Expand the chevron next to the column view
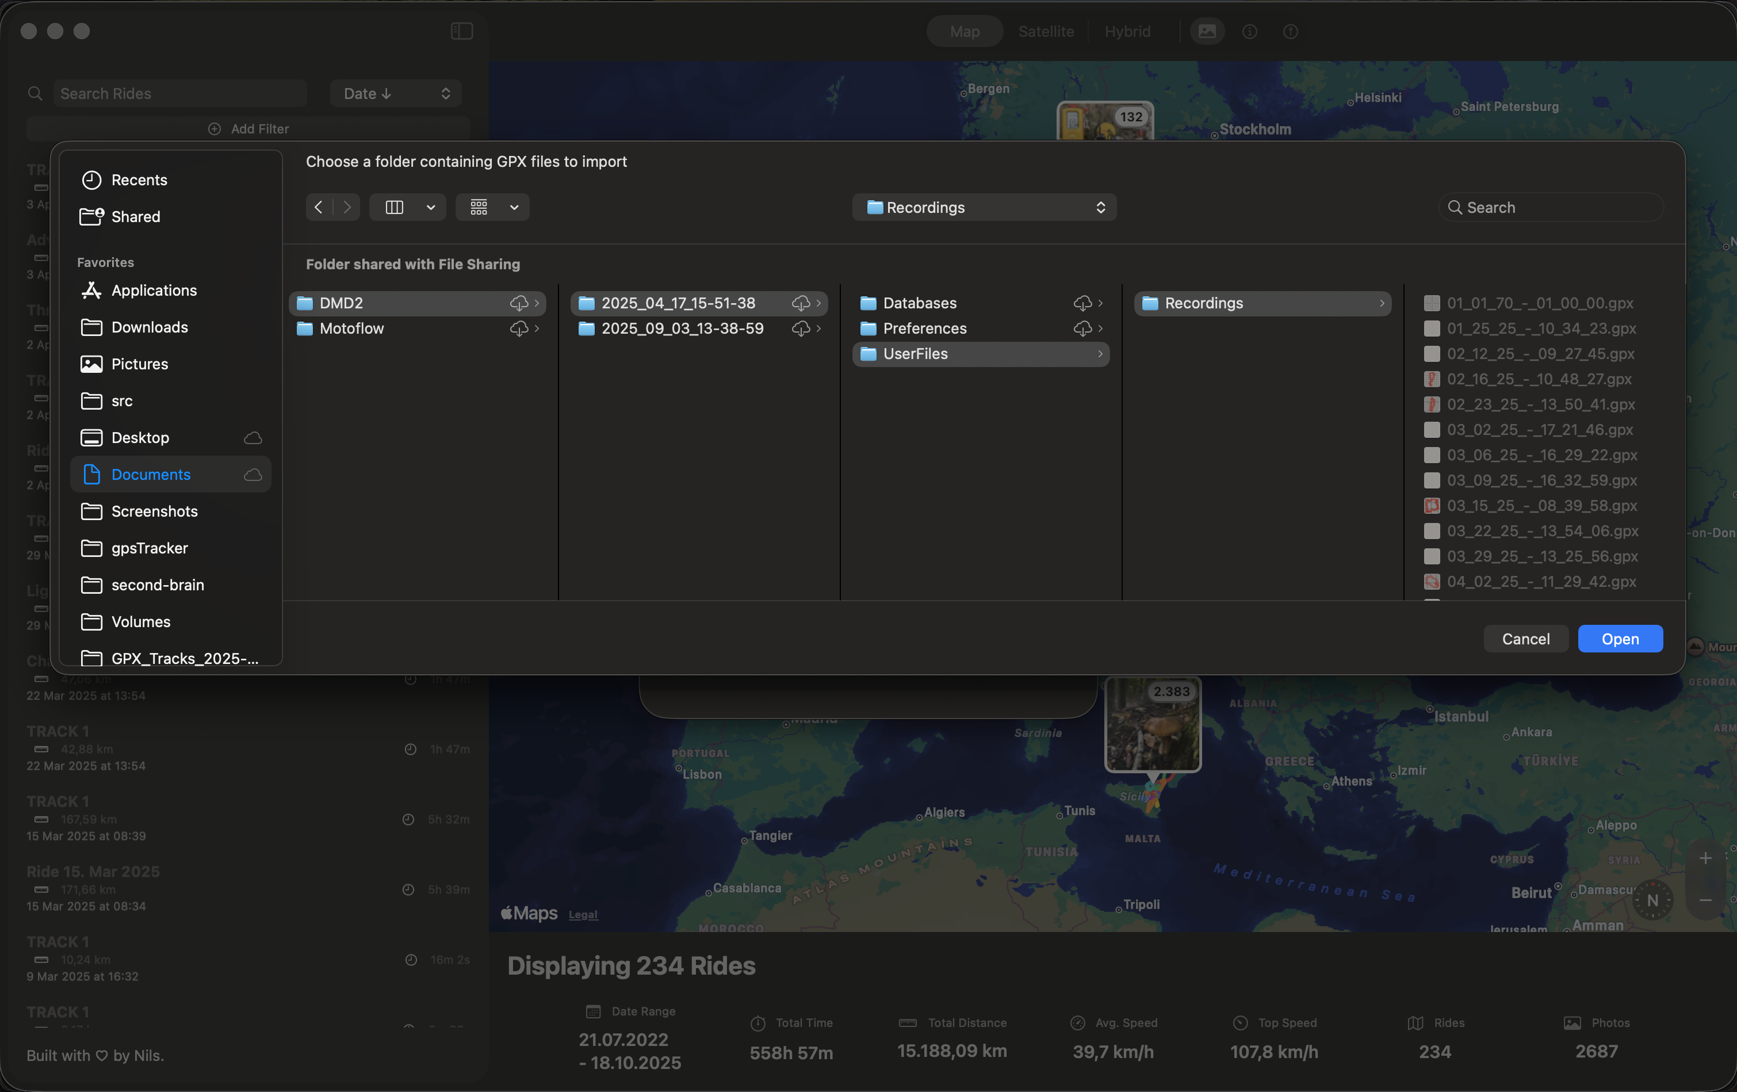 [x=431, y=207]
